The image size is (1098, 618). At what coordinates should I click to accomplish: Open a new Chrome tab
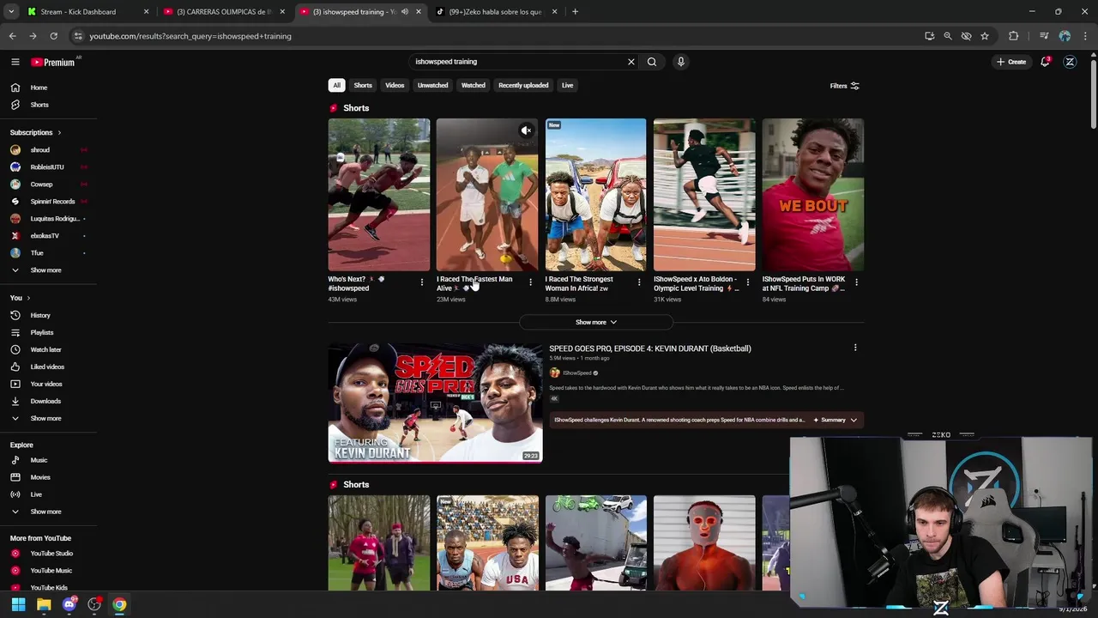575,12
